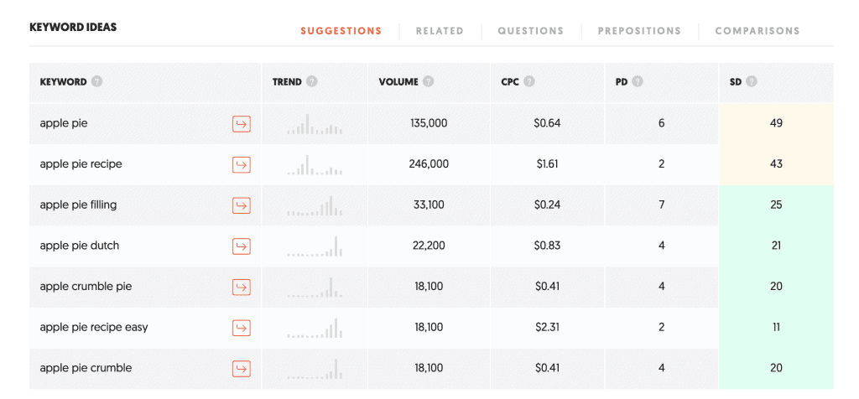Switch to the Comparisons tab

(757, 31)
